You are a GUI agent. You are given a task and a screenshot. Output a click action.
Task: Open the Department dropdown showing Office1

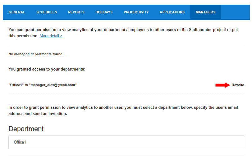[x=126, y=142]
